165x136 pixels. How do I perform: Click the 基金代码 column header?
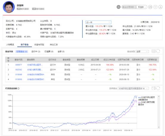click(18, 60)
